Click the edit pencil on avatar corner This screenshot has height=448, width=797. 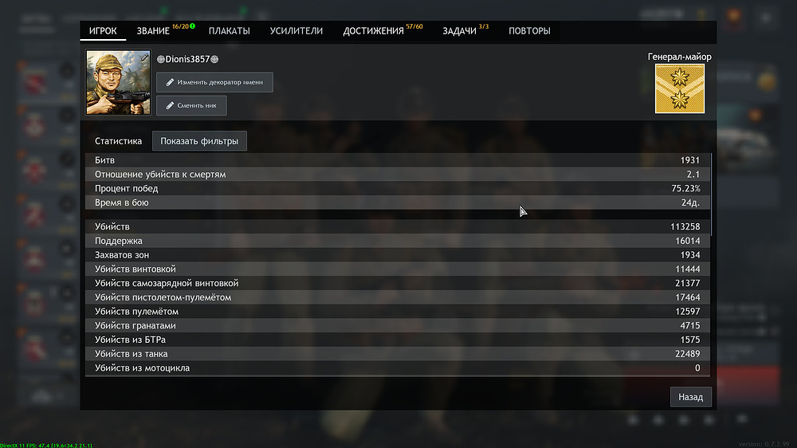(144, 58)
